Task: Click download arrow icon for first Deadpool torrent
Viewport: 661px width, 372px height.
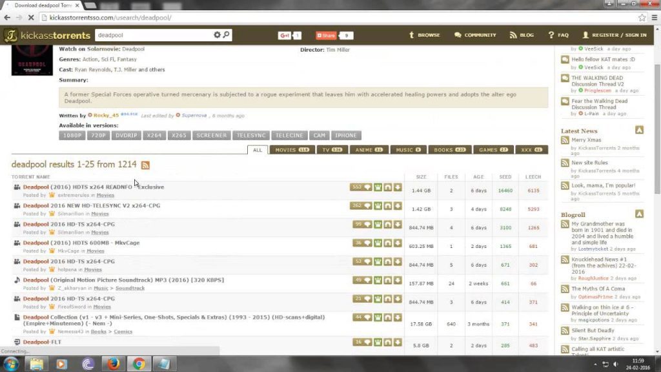Action: (398, 187)
